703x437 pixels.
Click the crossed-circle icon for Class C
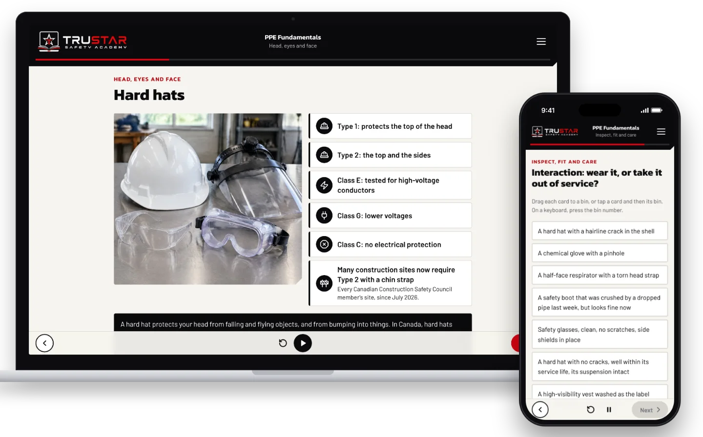(324, 244)
